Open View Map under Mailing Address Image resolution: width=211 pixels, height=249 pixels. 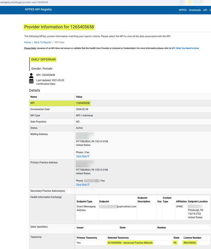81,156
